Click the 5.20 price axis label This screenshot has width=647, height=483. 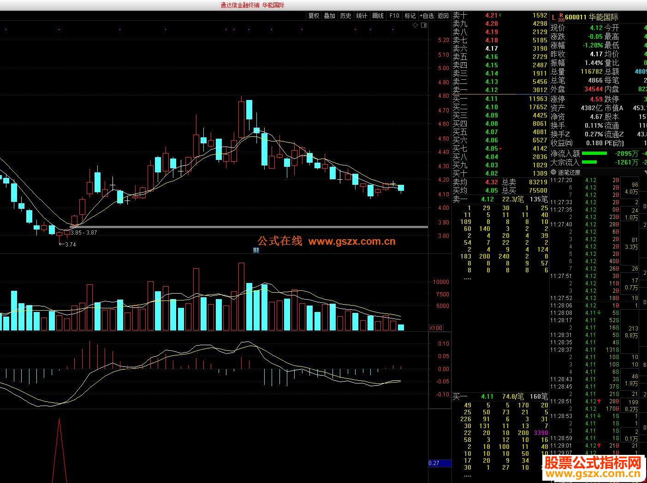[443, 40]
